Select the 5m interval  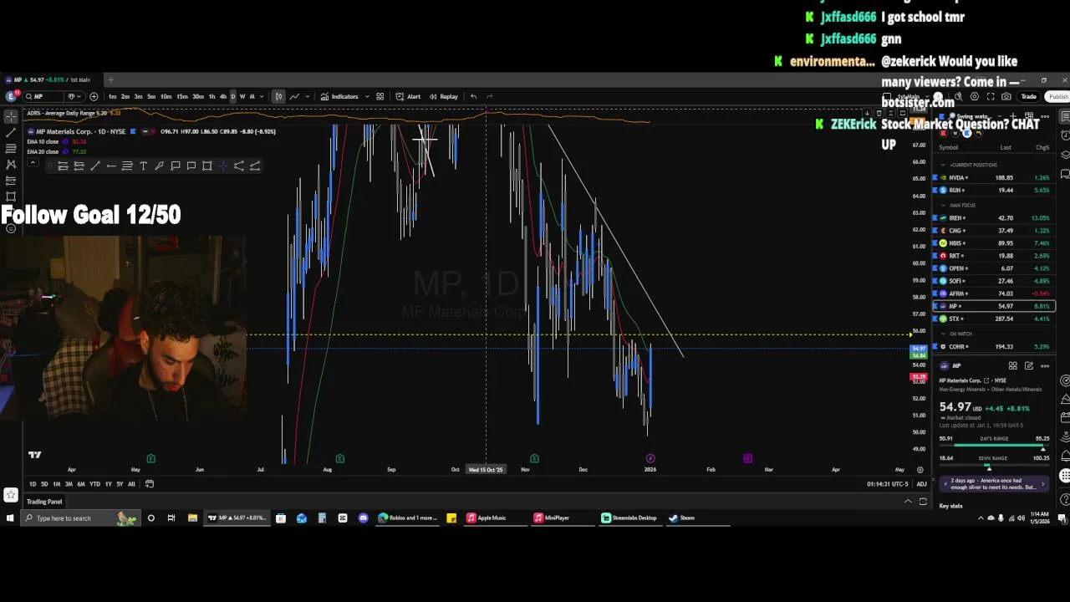(151, 96)
